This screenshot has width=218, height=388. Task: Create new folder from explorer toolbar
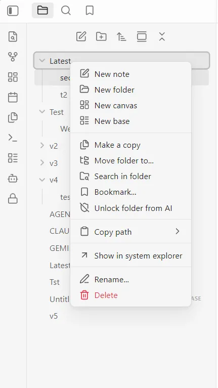(x=101, y=36)
